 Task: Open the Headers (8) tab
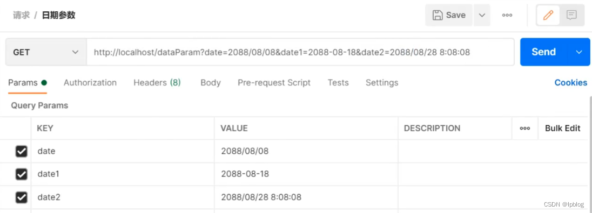pyautogui.click(x=157, y=83)
